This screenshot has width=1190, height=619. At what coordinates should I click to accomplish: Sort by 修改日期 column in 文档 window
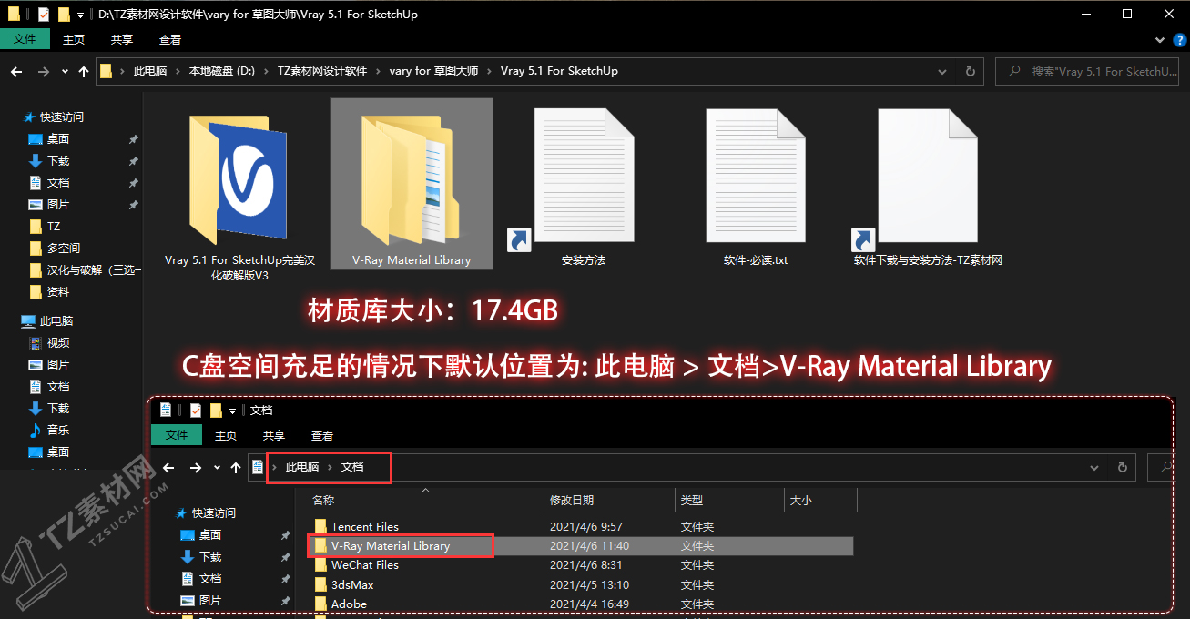pyautogui.click(x=609, y=501)
